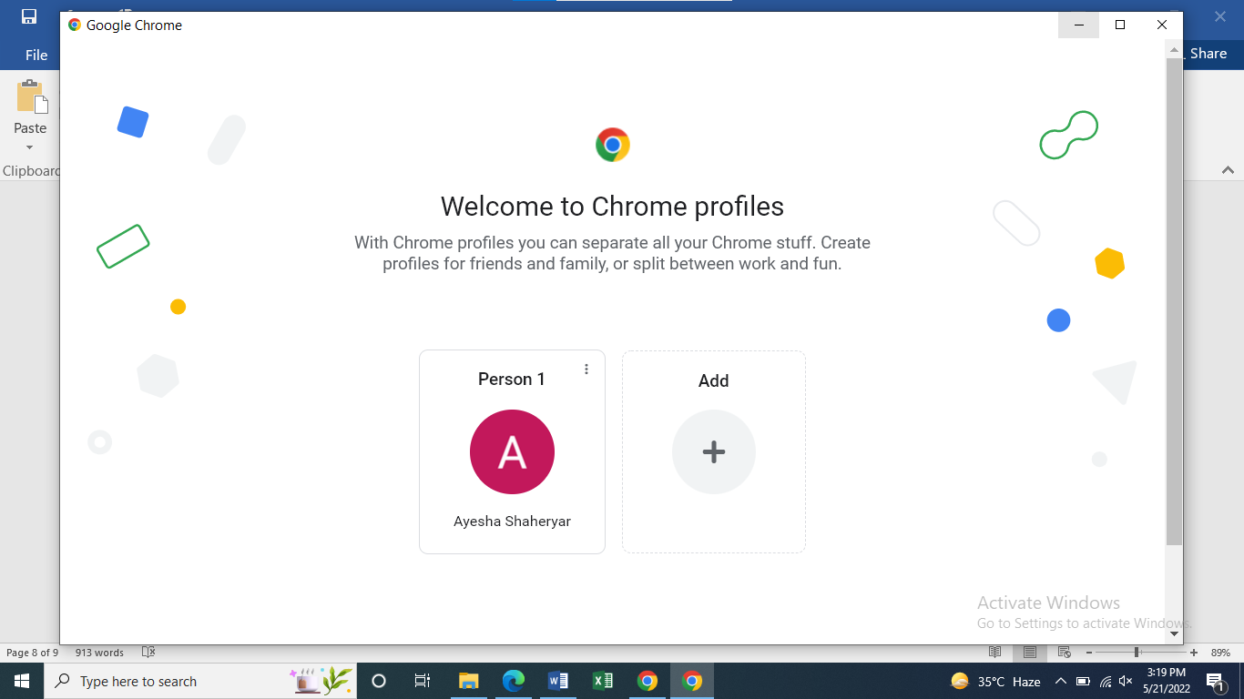Select the Ayesha Shaheryar profile avatar

click(512, 451)
